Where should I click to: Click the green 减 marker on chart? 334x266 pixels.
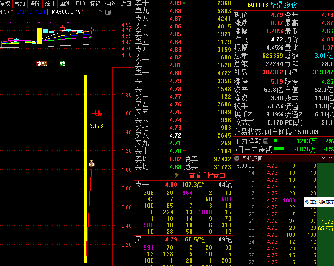[62, 63]
